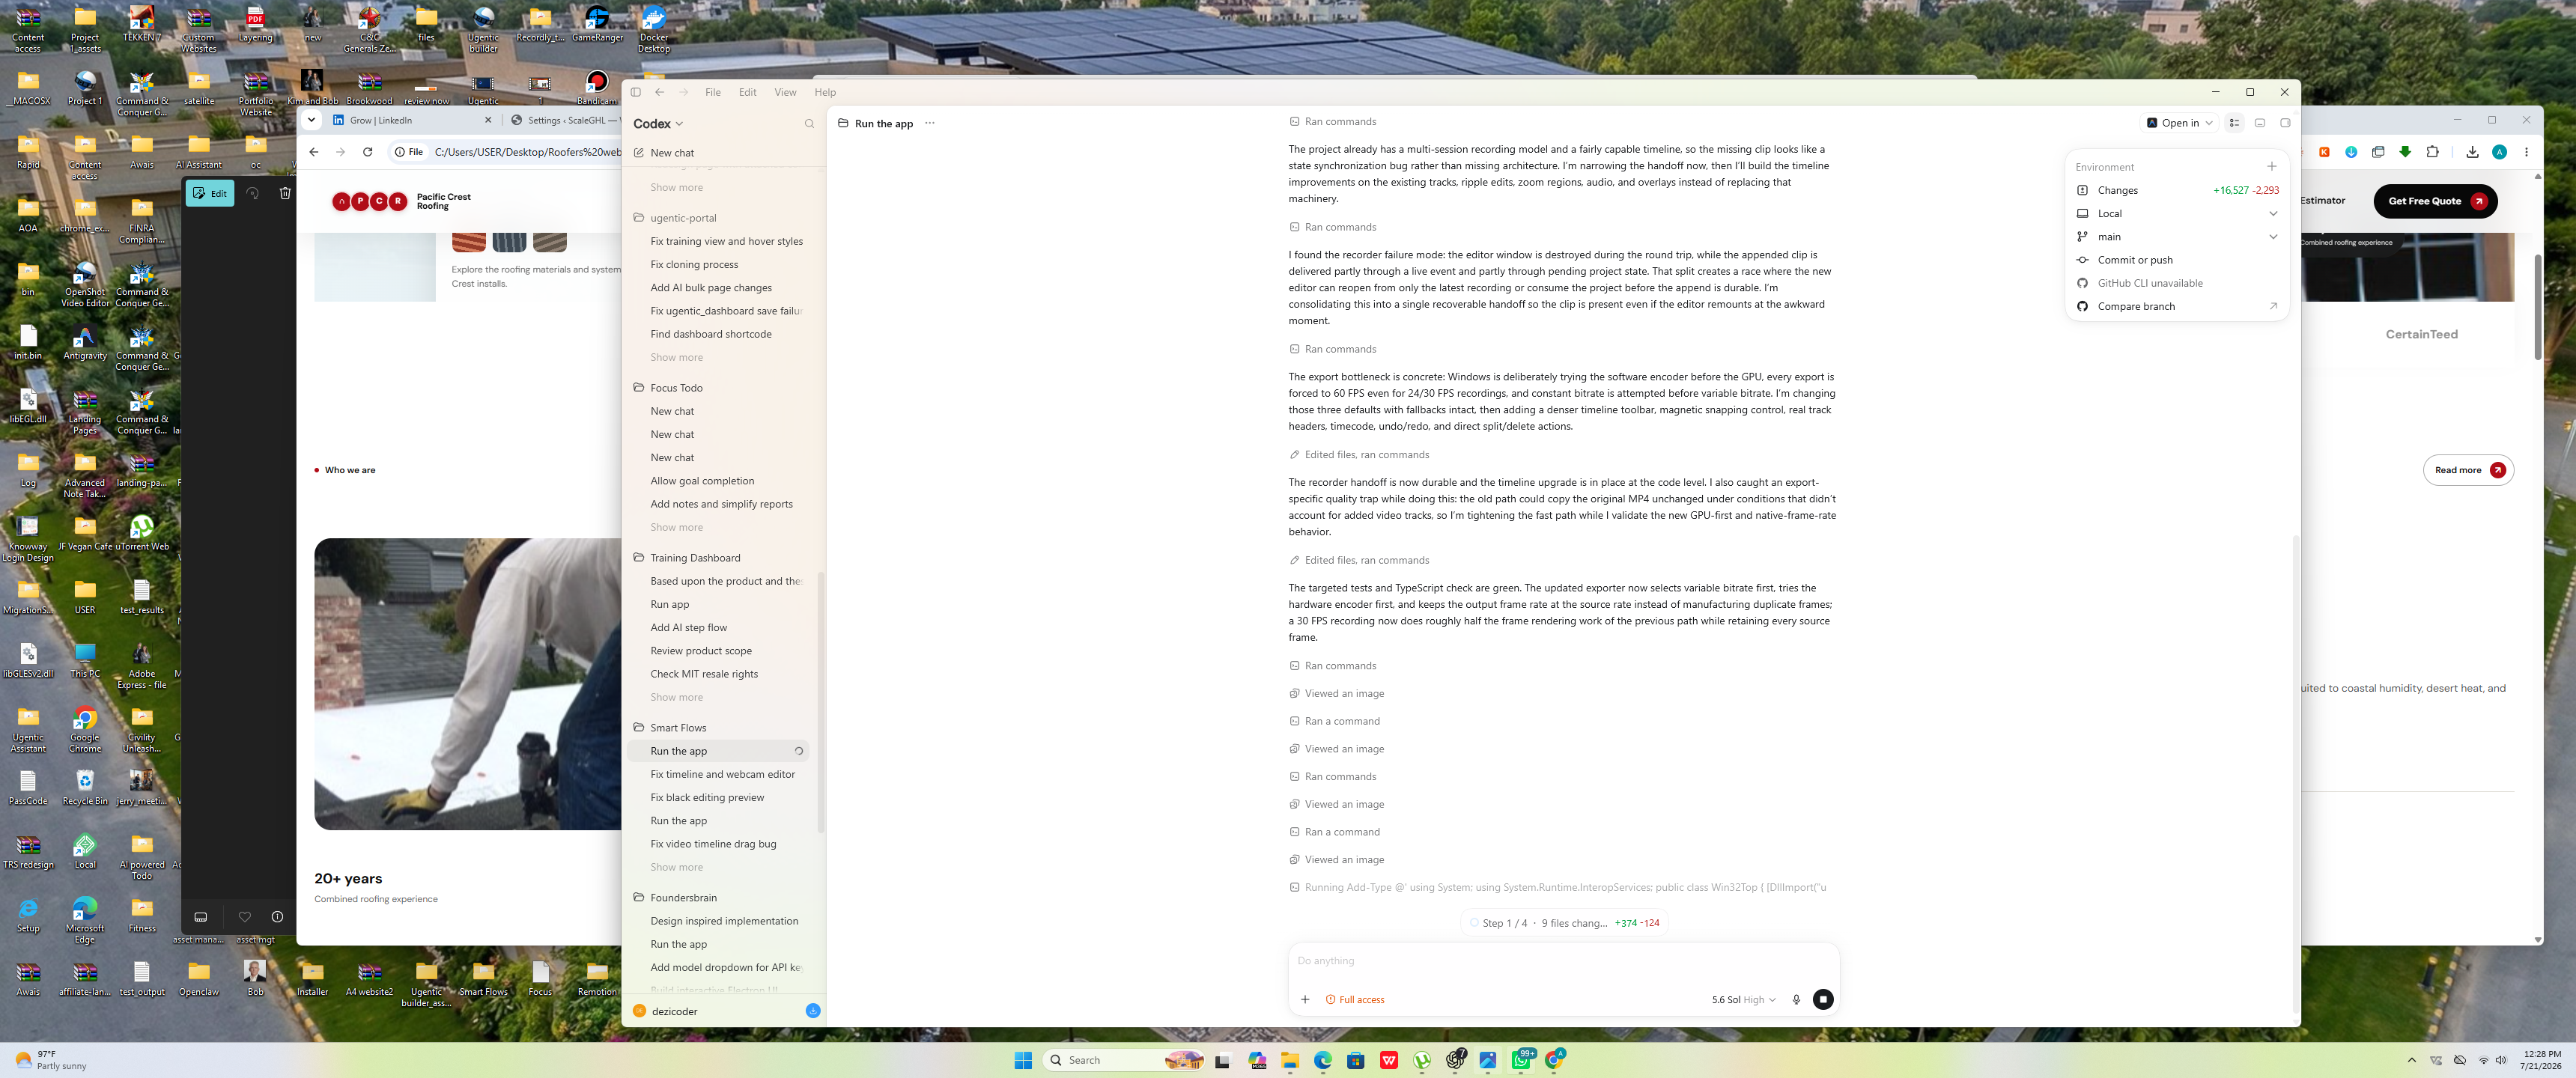Stop the running task with the stop button
This screenshot has width=2576, height=1078.
[1823, 999]
